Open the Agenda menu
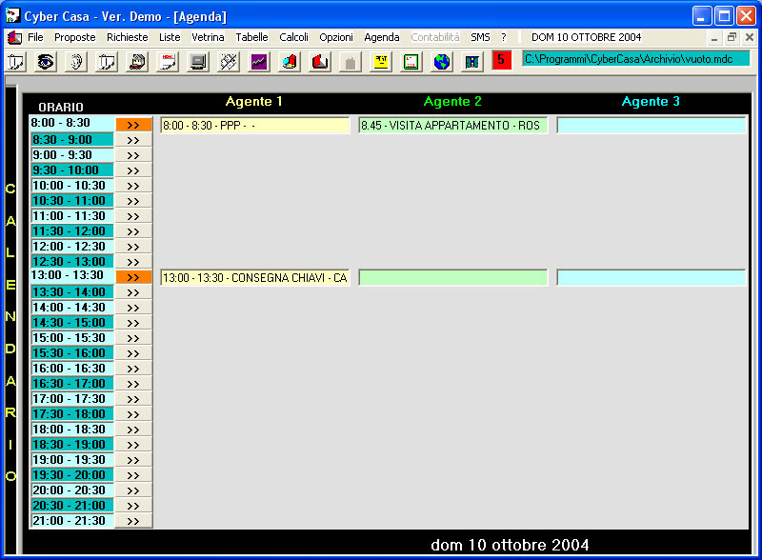Image resolution: width=762 pixels, height=560 pixels. 382,37
